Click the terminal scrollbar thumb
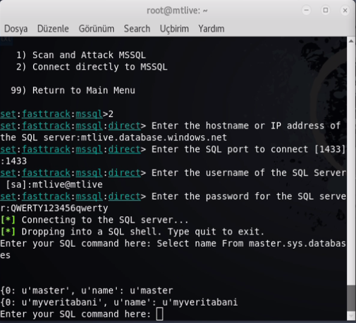 tap(351, 299)
